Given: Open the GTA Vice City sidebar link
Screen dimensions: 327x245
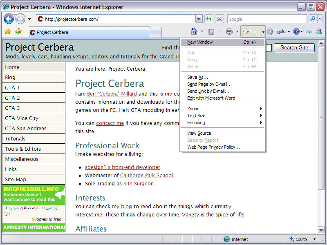Looking at the screenshot, I should (22, 118).
